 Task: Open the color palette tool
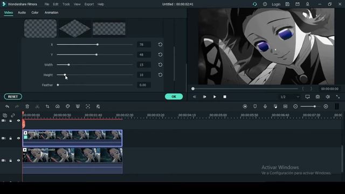pos(67,107)
